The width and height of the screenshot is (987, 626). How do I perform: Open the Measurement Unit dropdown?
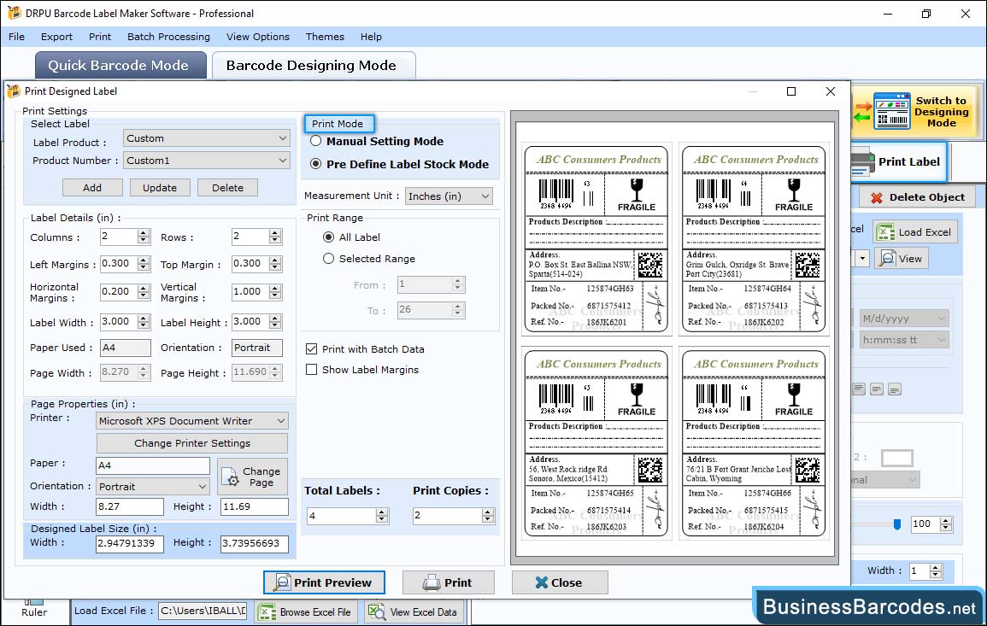(449, 196)
